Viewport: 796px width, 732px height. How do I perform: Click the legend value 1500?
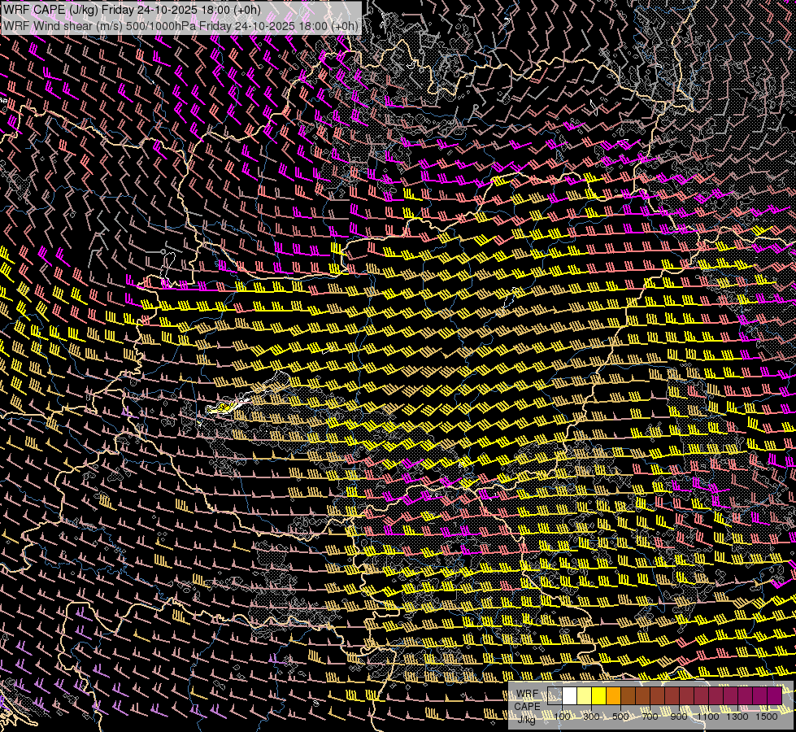point(767,717)
